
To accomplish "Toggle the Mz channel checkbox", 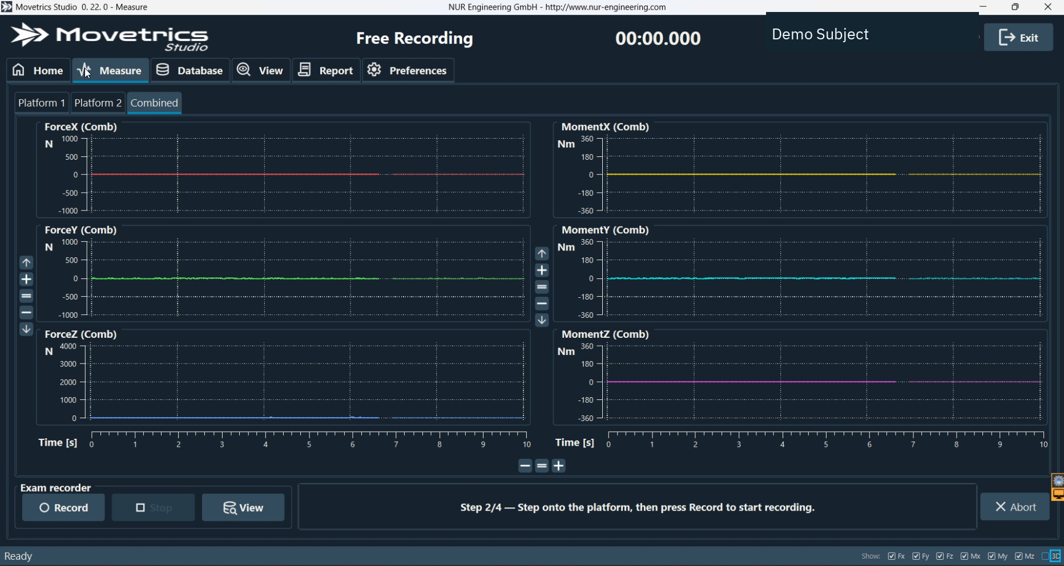I will [1018, 556].
